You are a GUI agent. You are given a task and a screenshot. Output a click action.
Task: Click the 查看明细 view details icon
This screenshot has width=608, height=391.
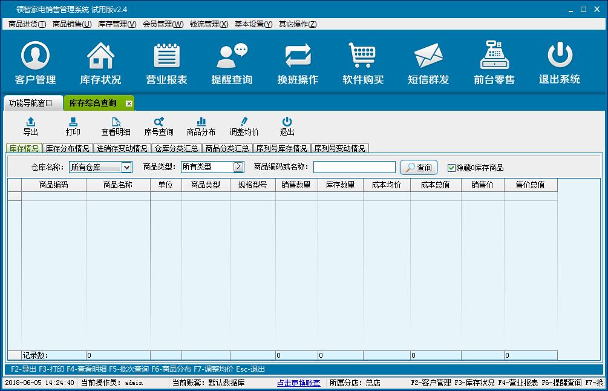click(x=116, y=126)
